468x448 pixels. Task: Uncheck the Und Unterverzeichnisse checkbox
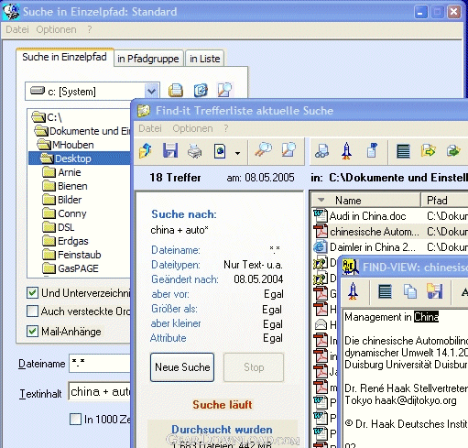click(x=32, y=292)
